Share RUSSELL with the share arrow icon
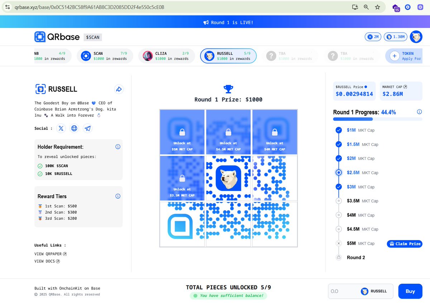This screenshot has width=430, height=303. [119, 89]
